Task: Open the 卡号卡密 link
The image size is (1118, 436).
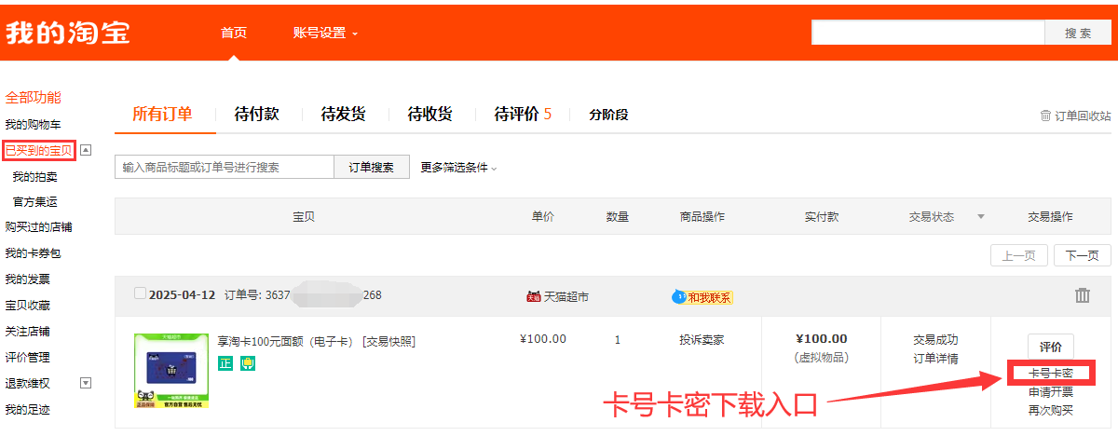Action: coord(1050,374)
